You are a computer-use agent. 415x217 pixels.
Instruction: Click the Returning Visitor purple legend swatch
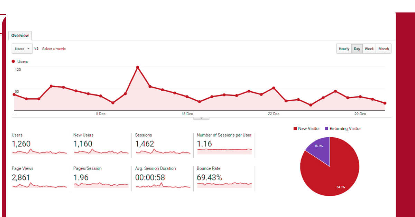326,129
